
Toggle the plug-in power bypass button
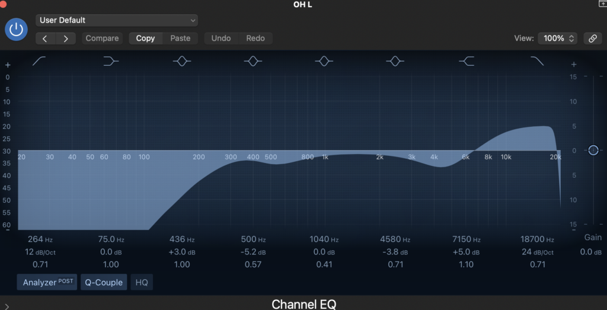(x=16, y=30)
